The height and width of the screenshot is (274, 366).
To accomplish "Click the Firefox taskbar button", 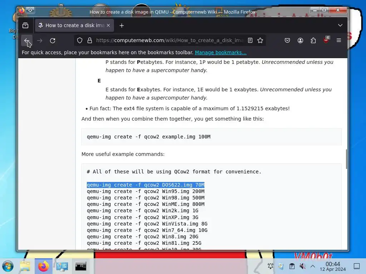I will [x=43, y=266].
